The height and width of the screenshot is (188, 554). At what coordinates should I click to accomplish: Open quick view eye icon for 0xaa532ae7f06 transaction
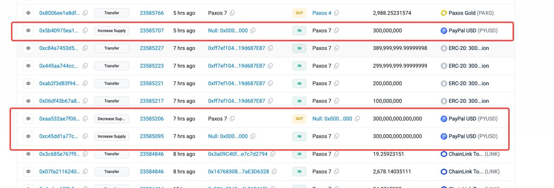pos(28,118)
